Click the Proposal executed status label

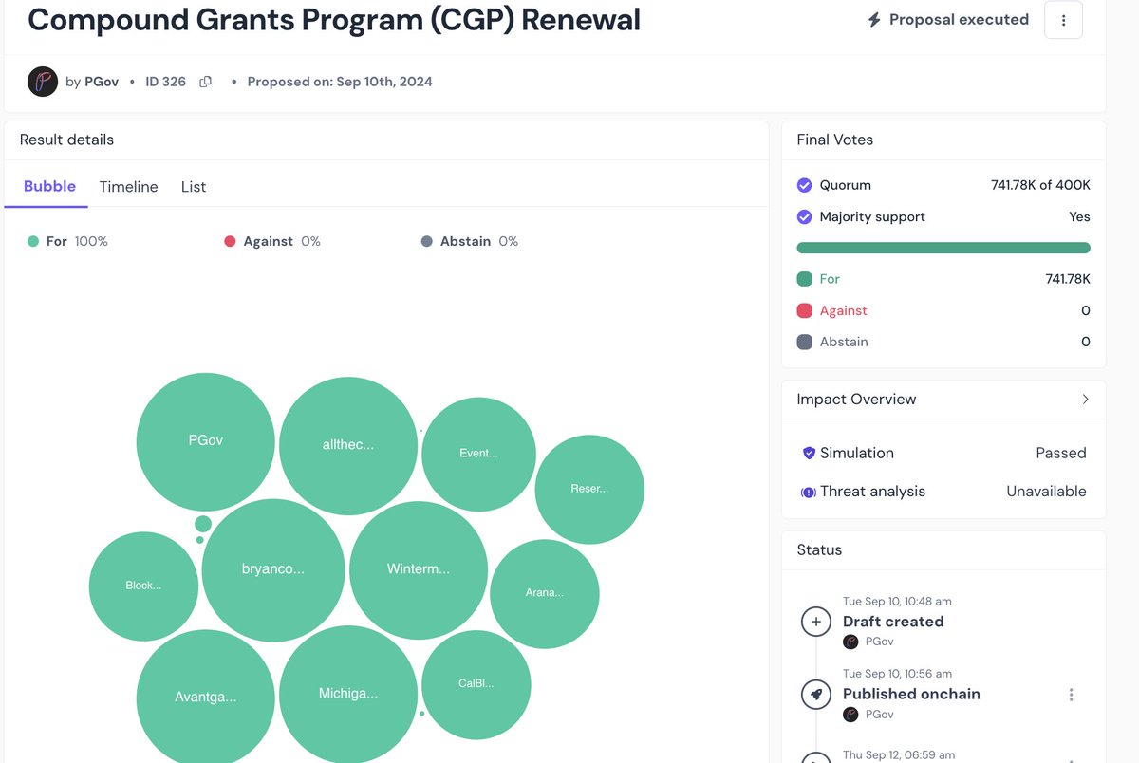959,19
